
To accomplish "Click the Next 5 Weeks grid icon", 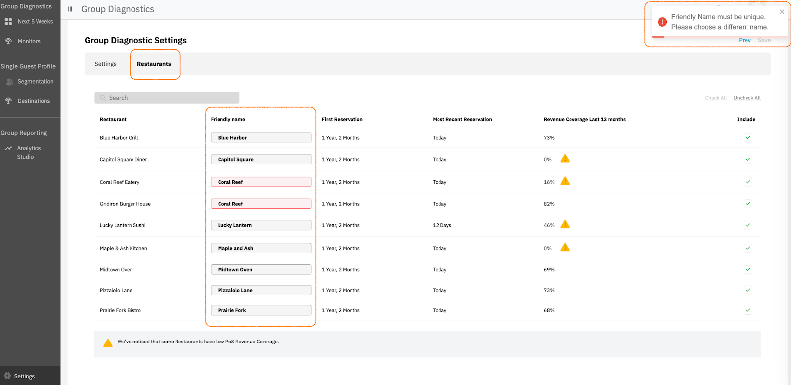I will pyautogui.click(x=8, y=22).
